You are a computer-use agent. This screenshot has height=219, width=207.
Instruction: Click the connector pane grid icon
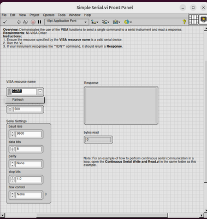193,19
